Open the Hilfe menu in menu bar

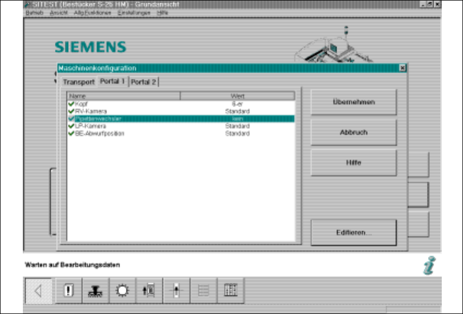coord(162,13)
